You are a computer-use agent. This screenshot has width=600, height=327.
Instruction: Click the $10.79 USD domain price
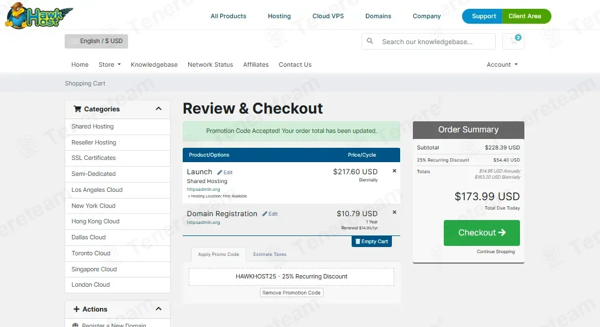(357, 213)
